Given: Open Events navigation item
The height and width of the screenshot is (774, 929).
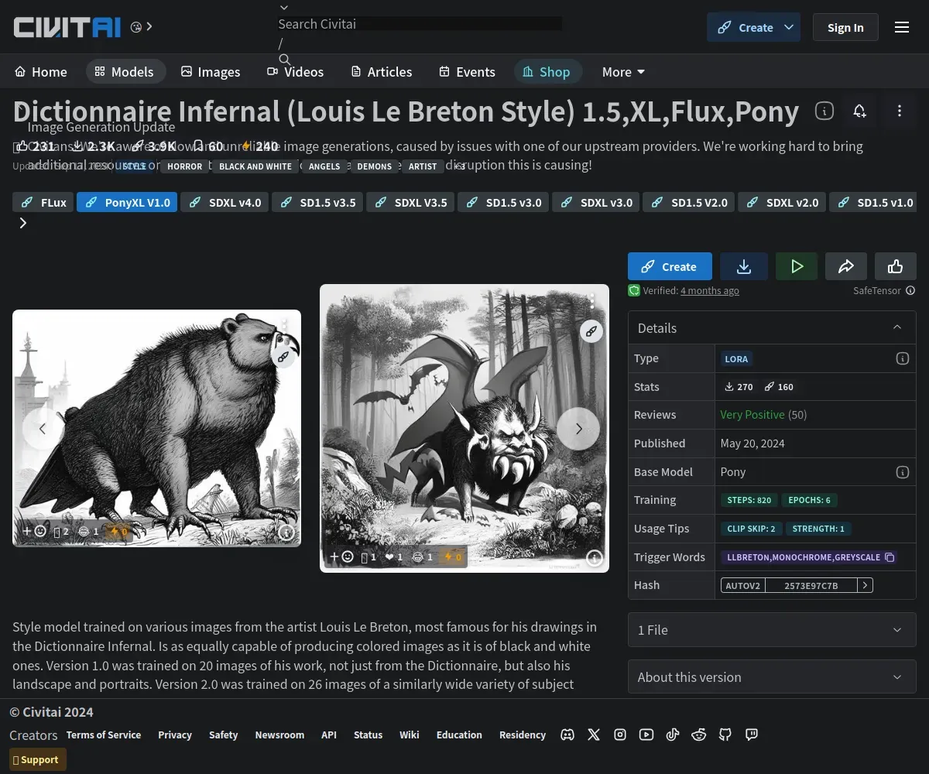Looking at the screenshot, I should [x=467, y=72].
